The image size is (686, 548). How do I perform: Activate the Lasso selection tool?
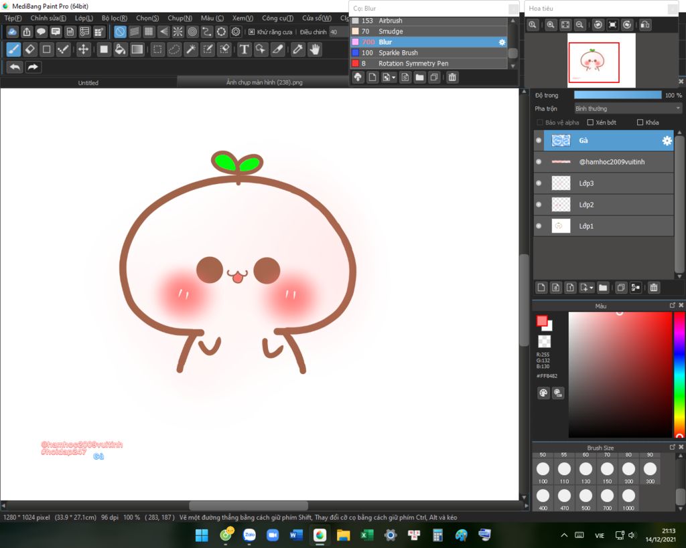pyautogui.click(x=174, y=50)
